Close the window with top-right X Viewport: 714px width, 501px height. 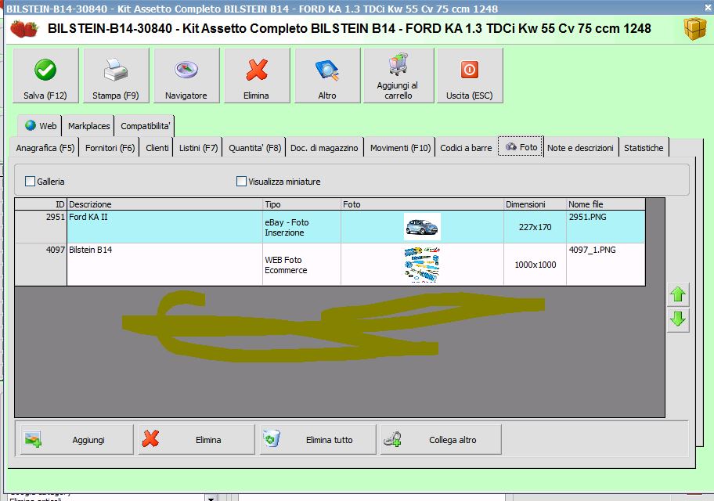click(x=708, y=8)
